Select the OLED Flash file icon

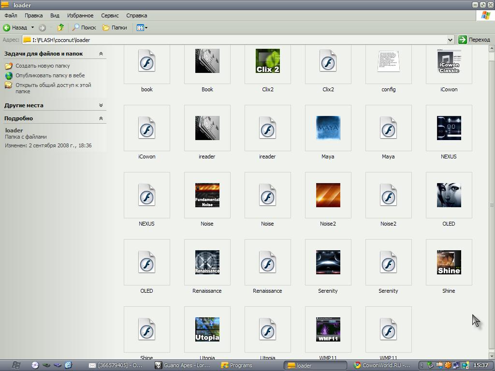point(147,262)
